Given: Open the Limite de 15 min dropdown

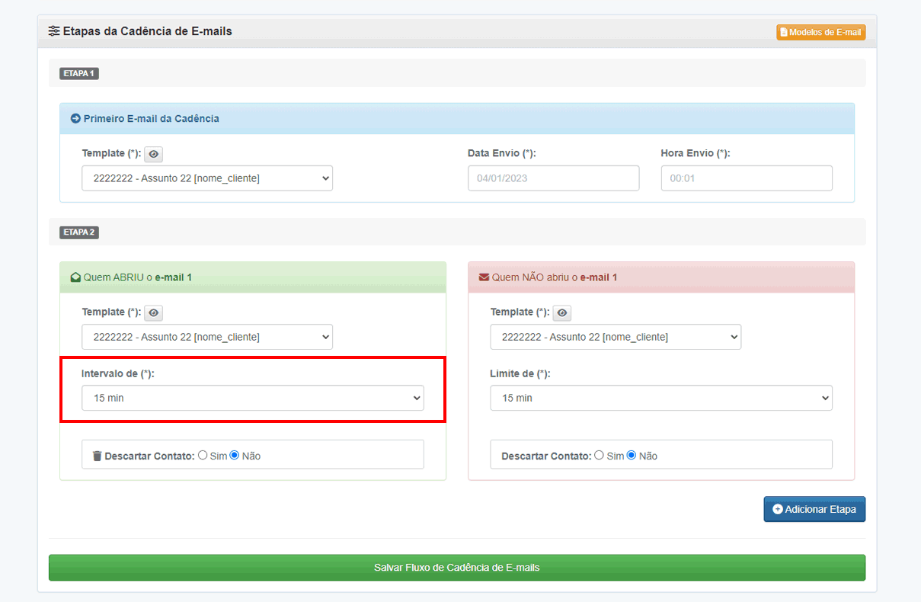Looking at the screenshot, I should tap(661, 398).
